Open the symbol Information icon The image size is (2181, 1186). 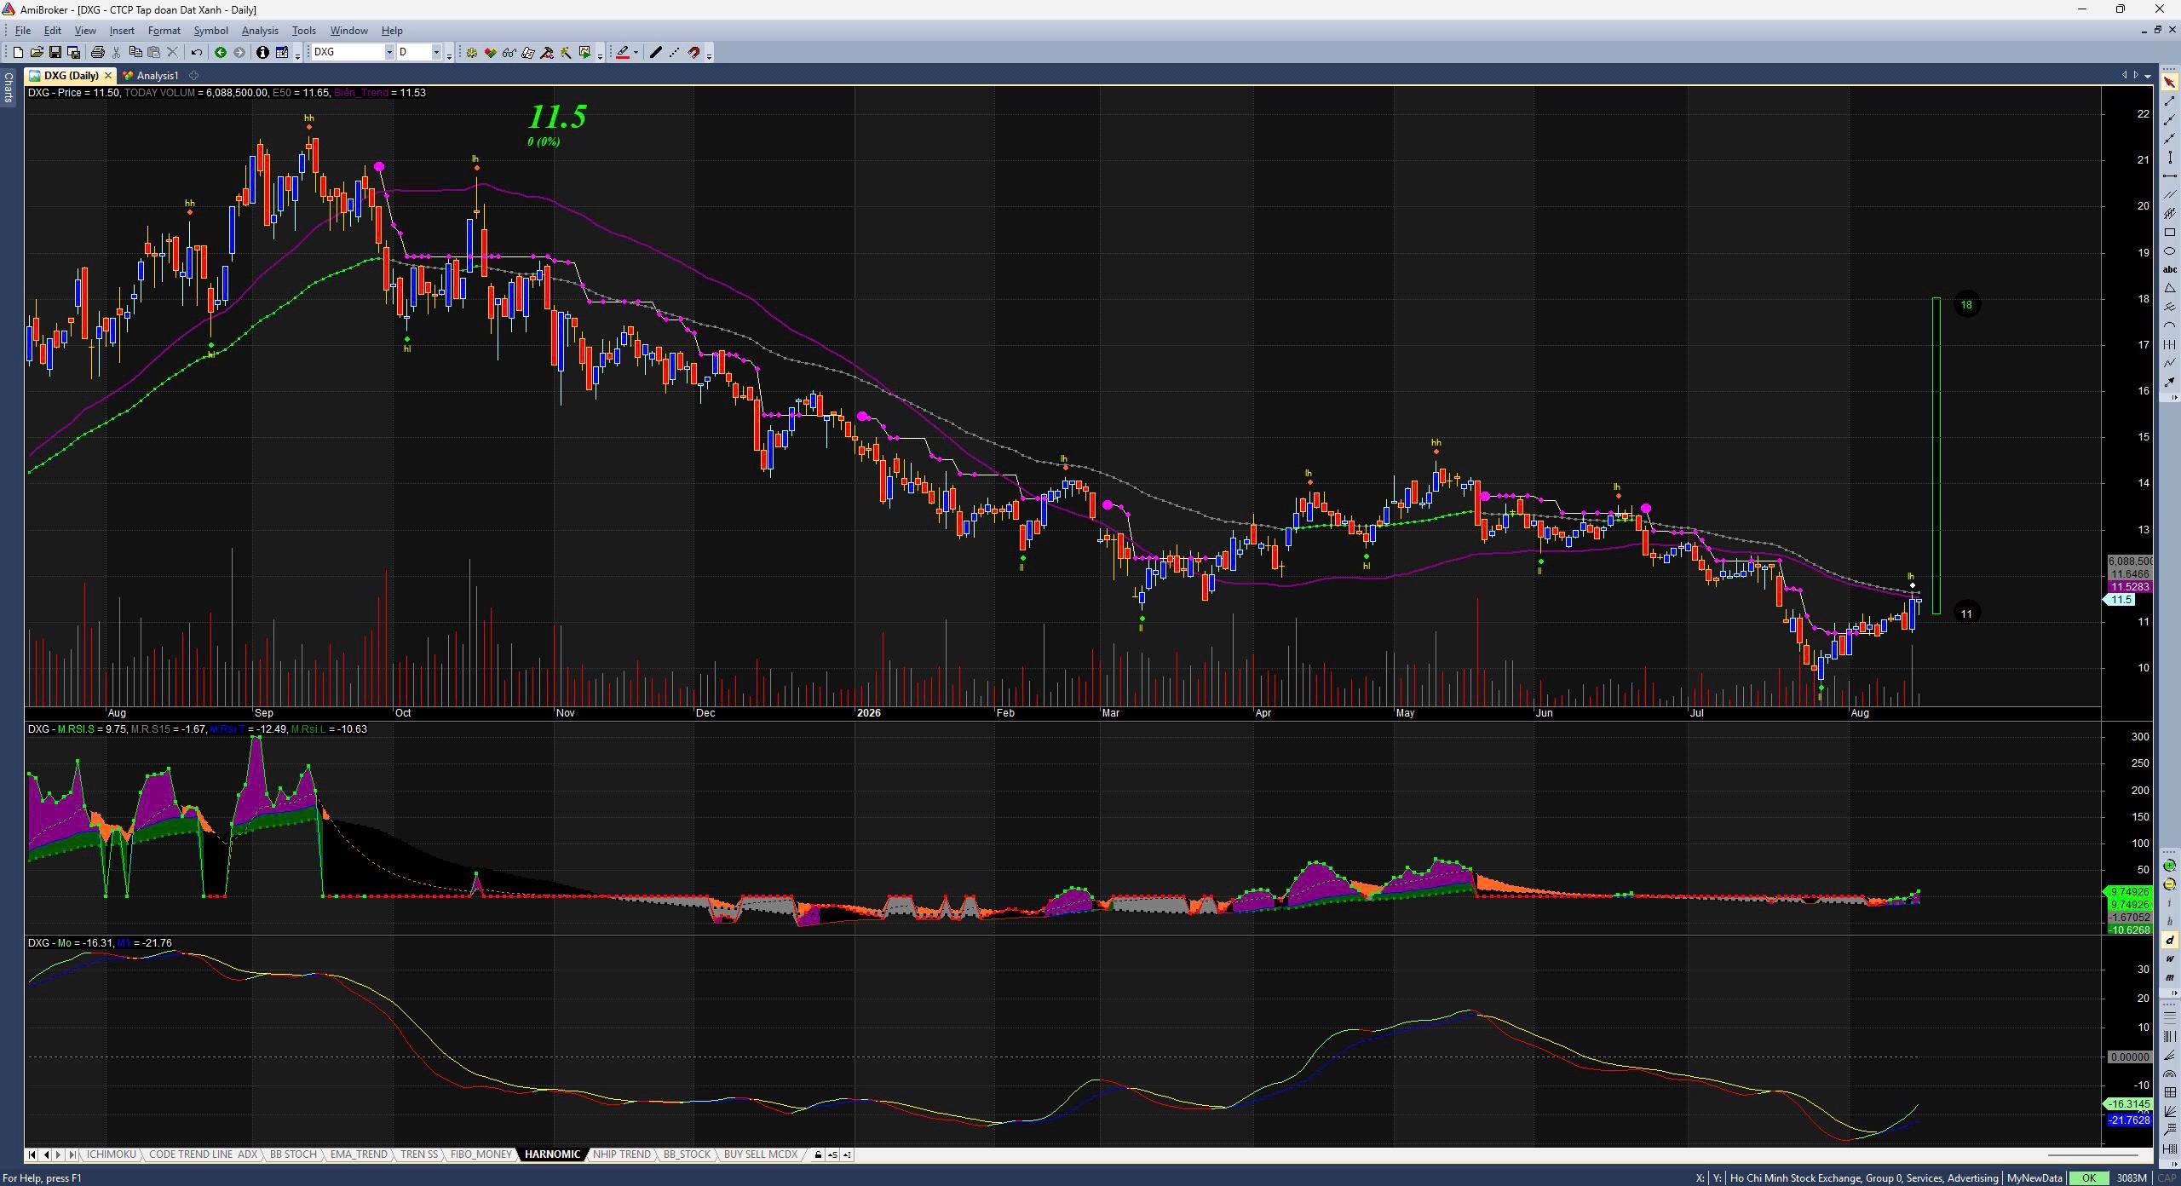(x=262, y=52)
